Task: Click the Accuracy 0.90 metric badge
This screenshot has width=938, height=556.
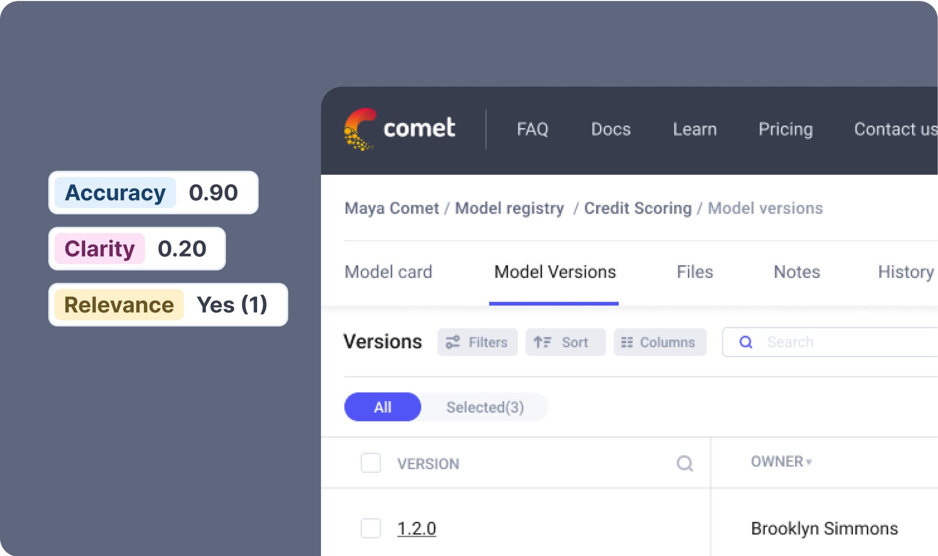Action: pos(152,193)
